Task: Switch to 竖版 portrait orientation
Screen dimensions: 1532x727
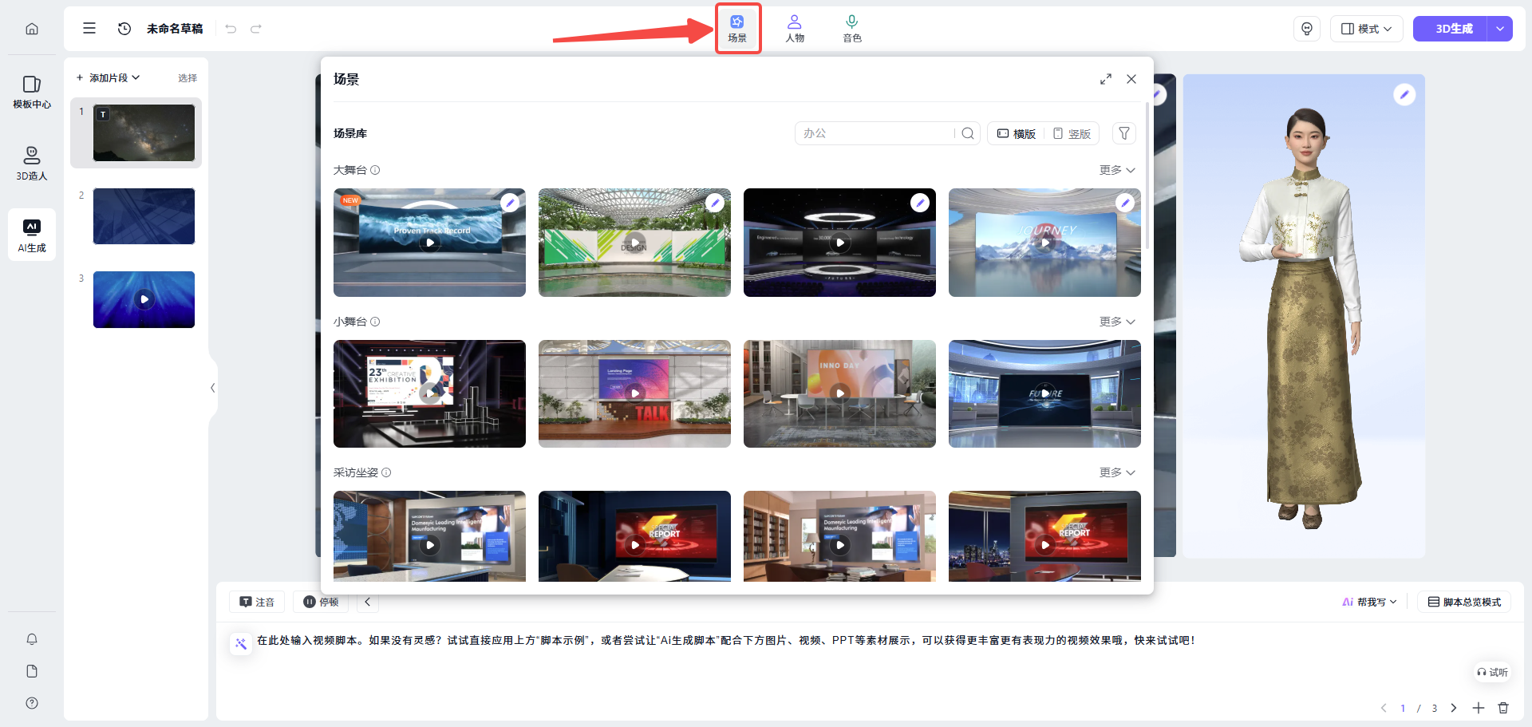Action: coord(1072,133)
